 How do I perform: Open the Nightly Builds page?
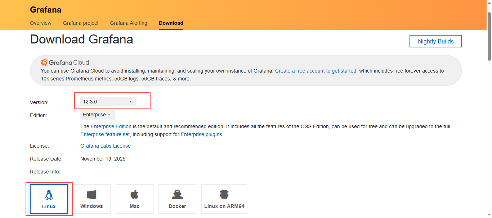[x=435, y=41]
